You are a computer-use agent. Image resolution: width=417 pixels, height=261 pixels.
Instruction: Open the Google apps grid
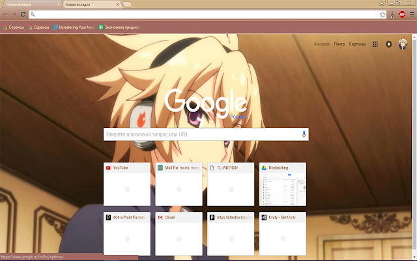point(375,44)
